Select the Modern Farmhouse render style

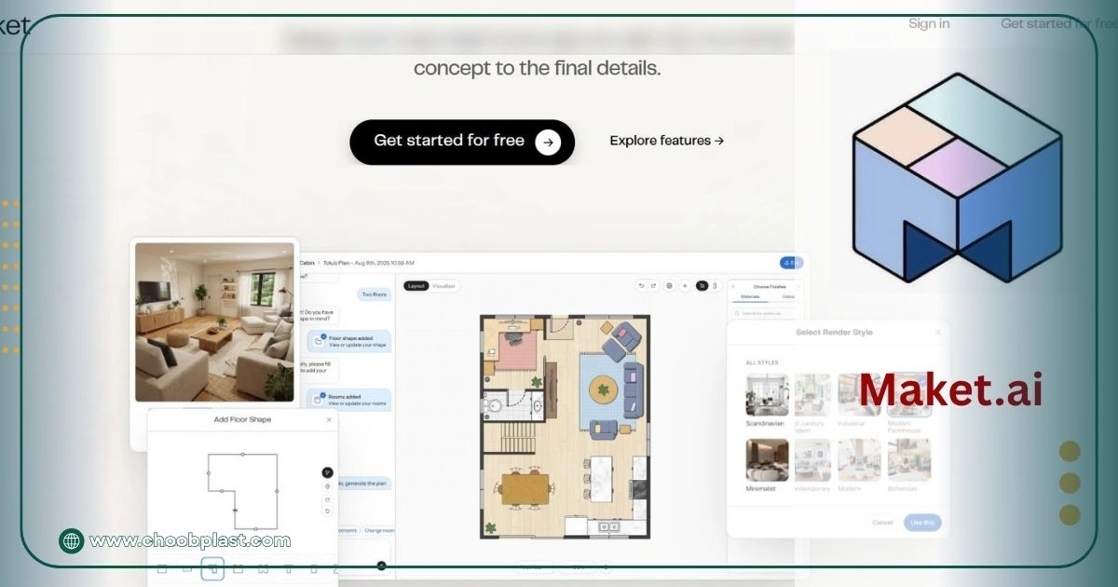(908, 395)
